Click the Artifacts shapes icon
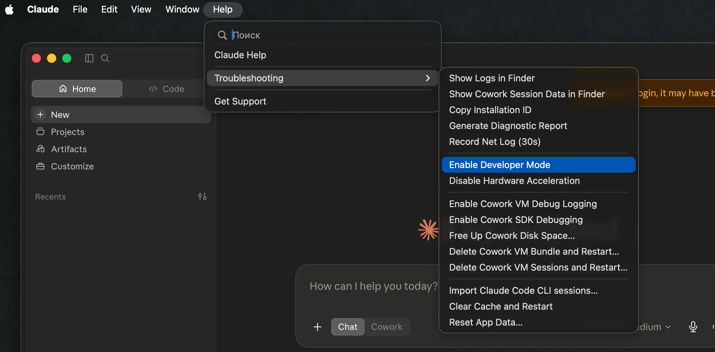The height and width of the screenshot is (352, 715). point(40,149)
